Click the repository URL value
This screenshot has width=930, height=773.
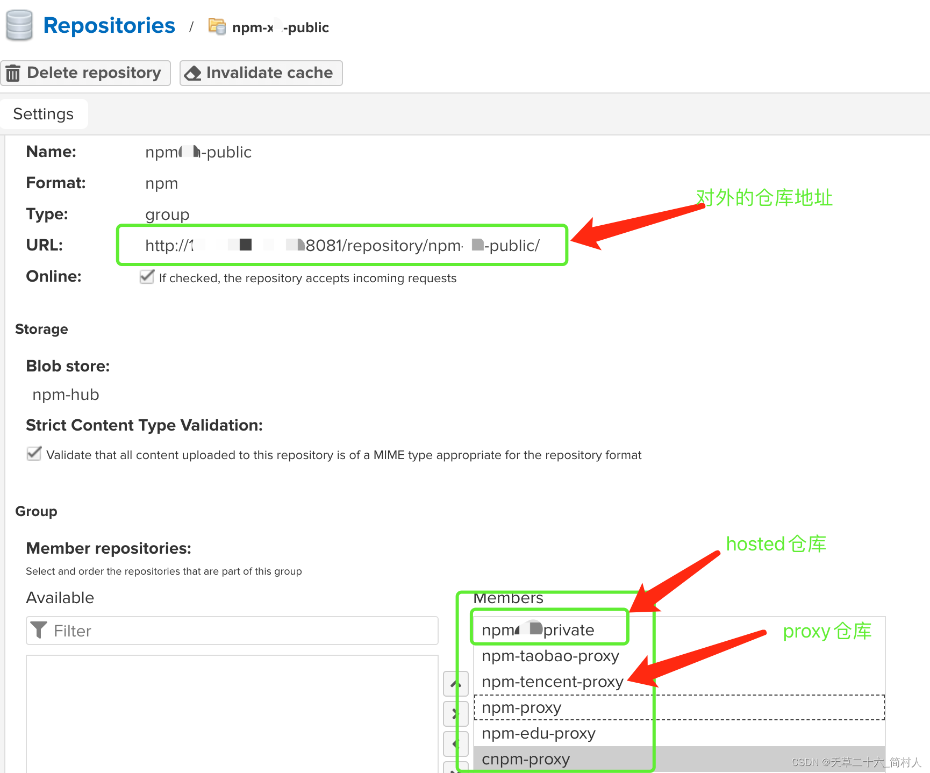[x=342, y=246]
